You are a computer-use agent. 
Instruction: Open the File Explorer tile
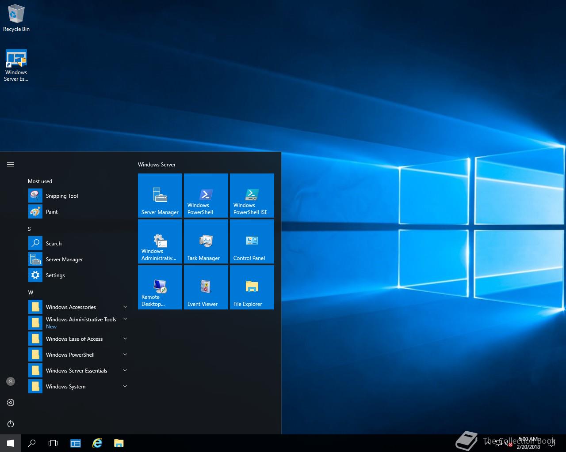click(x=252, y=287)
